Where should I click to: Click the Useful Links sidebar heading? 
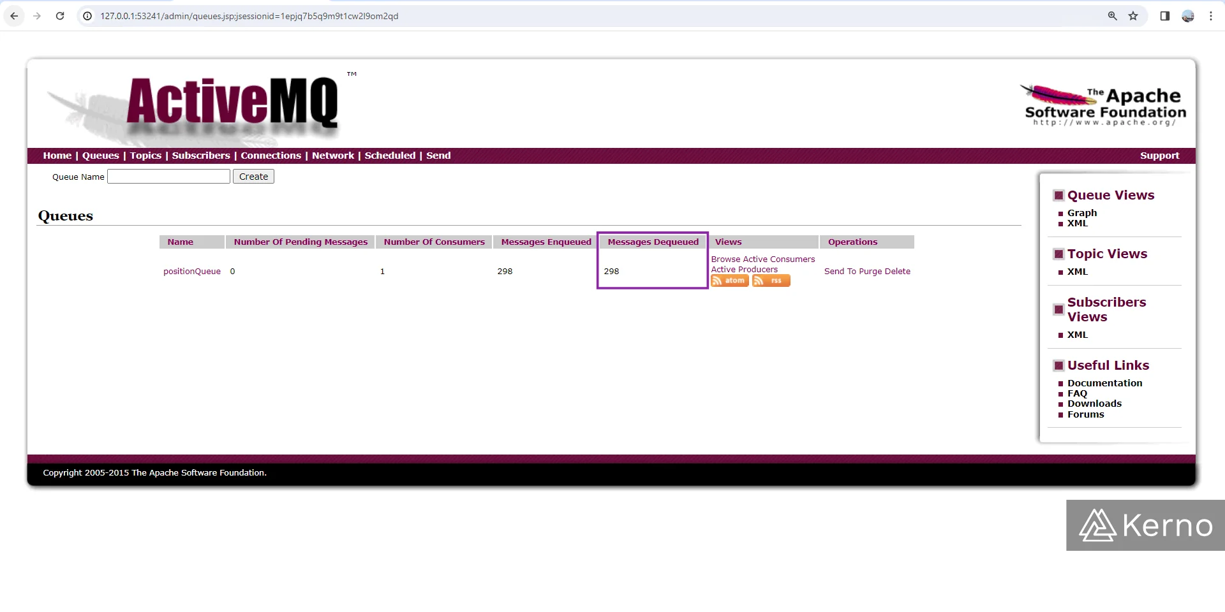[x=1108, y=365]
